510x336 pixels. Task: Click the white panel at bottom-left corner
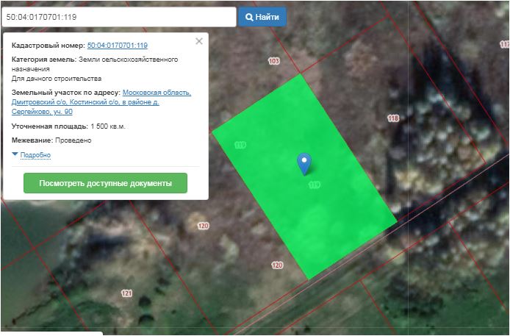click(x=50, y=333)
